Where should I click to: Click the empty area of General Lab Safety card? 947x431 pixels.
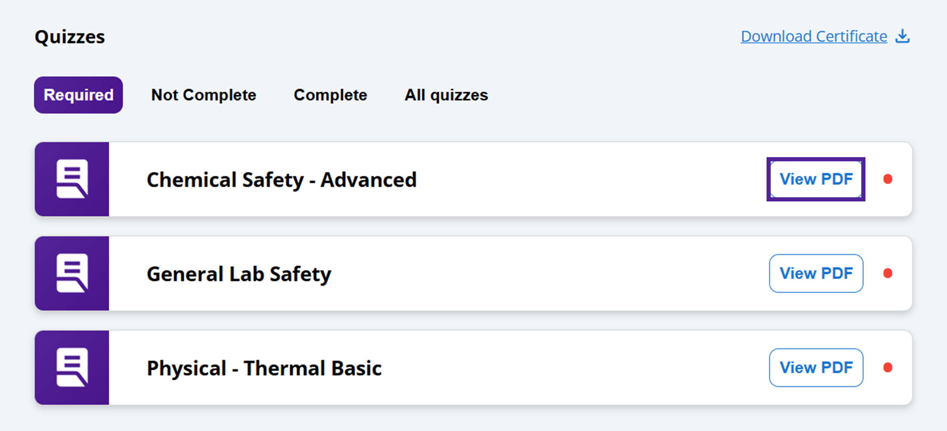(x=538, y=273)
